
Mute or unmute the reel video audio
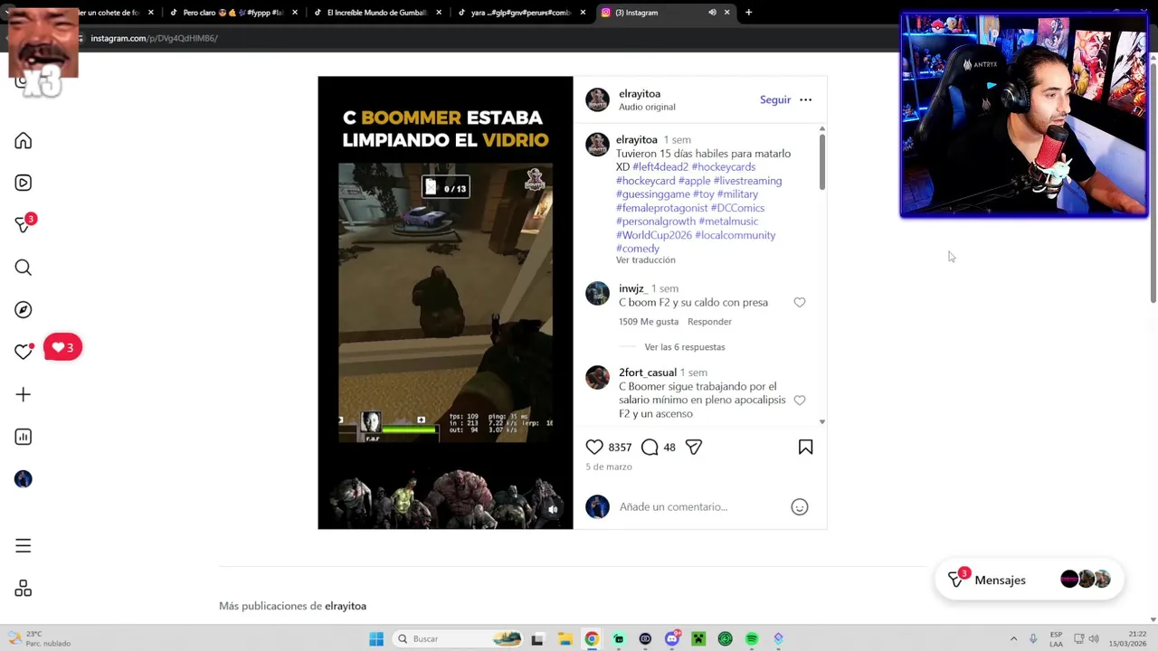553,509
